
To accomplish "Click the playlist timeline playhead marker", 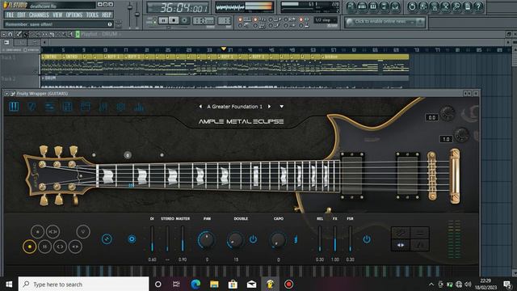I will pos(224,48).
